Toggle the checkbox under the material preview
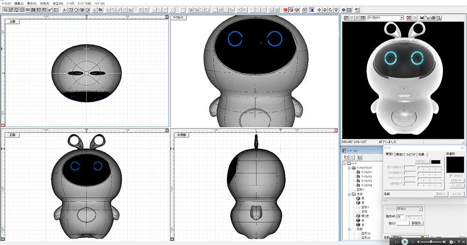Image resolution: width=467 pixels, height=245 pixels. point(450,176)
